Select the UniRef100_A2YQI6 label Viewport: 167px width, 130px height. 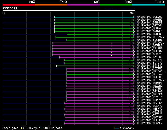150,115
